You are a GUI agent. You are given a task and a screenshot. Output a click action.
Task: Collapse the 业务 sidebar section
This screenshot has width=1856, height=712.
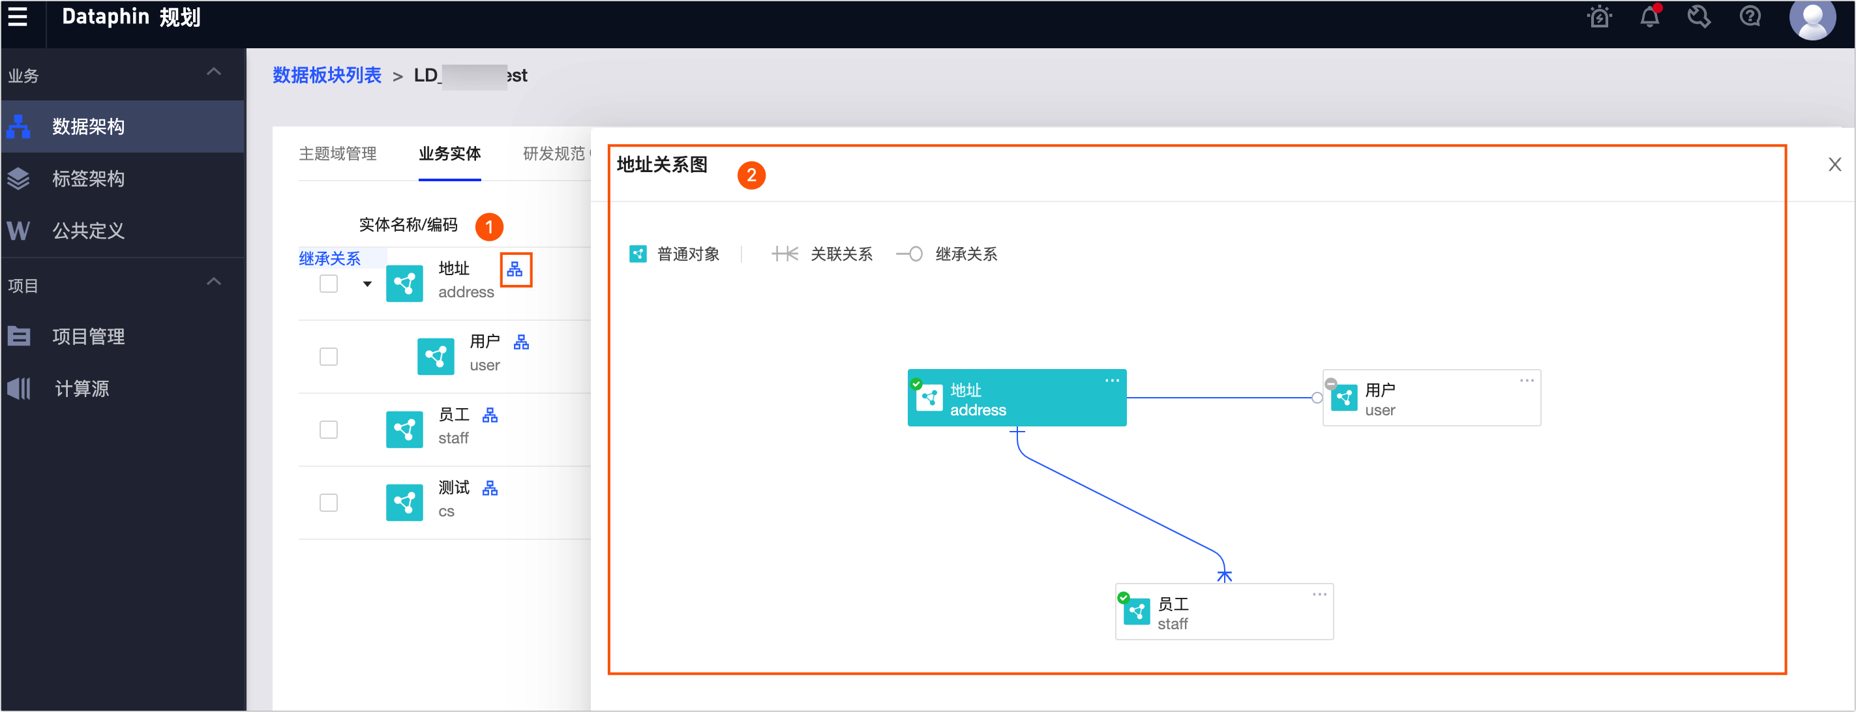(213, 72)
